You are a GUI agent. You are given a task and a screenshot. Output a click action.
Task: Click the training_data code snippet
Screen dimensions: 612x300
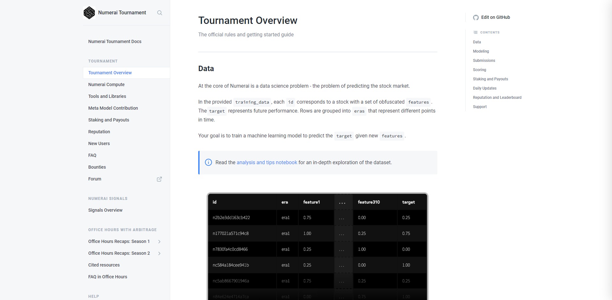pos(252,102)
